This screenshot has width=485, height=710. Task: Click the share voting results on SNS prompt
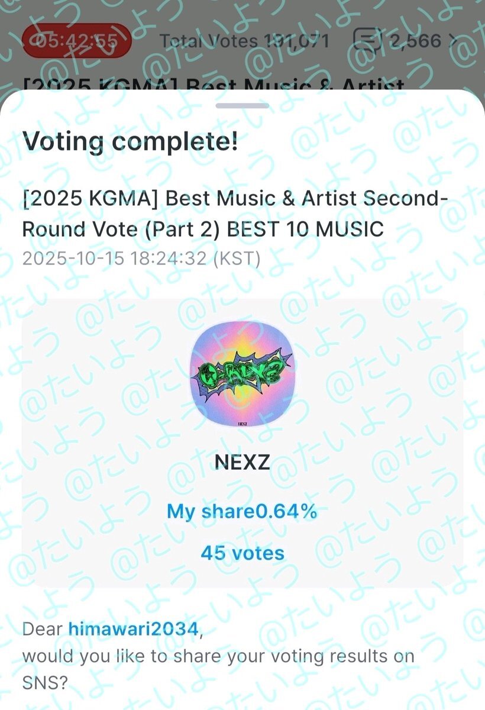click(219, 657)
